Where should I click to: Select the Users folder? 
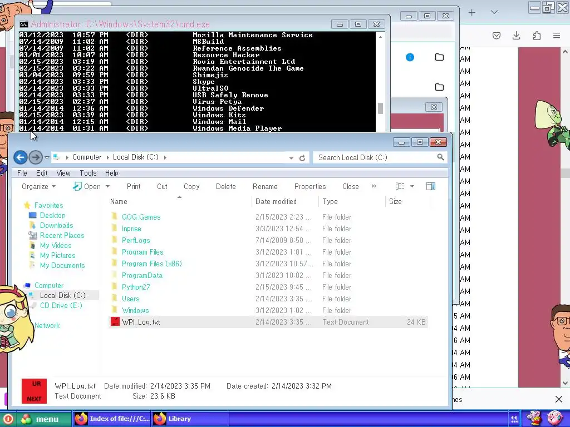pos(130,299)
